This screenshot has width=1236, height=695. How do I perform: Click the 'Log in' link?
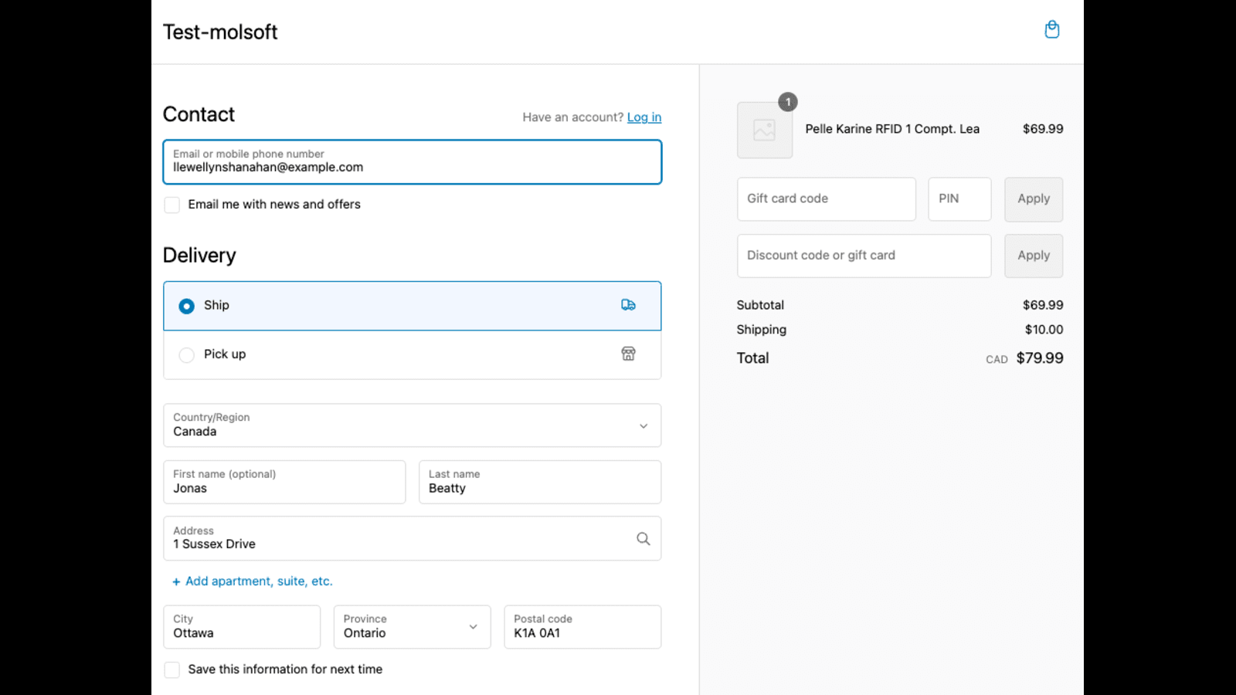(x=643, y=117)
